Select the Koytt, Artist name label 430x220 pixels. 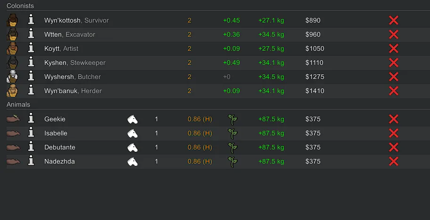[61, 48]
